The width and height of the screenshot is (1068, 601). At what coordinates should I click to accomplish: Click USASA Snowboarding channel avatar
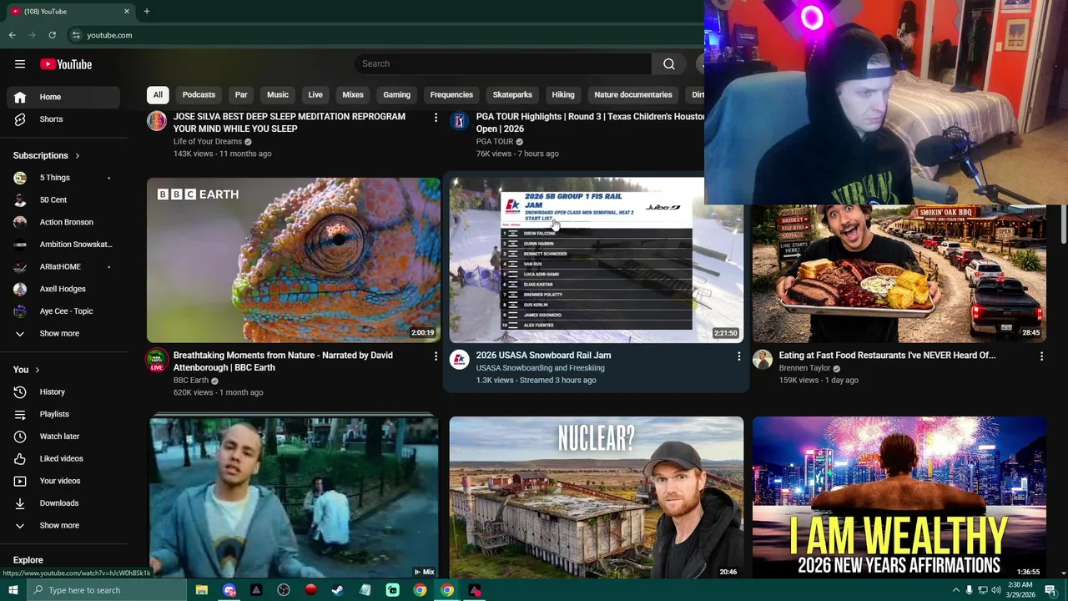[x=459, y=360]
